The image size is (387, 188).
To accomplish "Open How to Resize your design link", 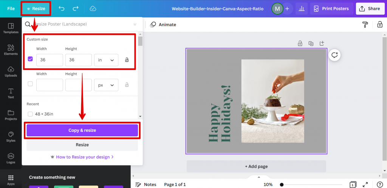I will coord(82,157).
